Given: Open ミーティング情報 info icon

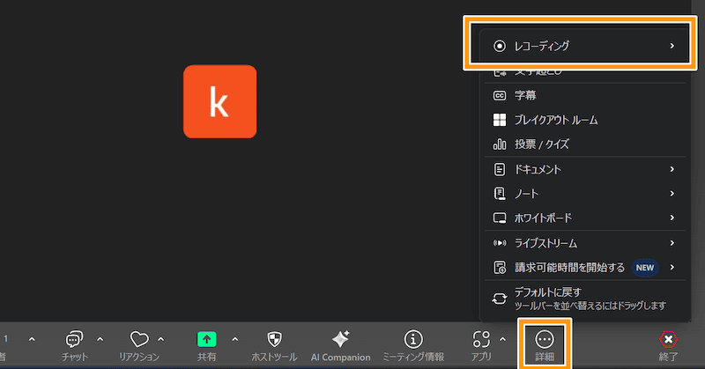Looking at the screenshot, I should (x=413, y=339).
